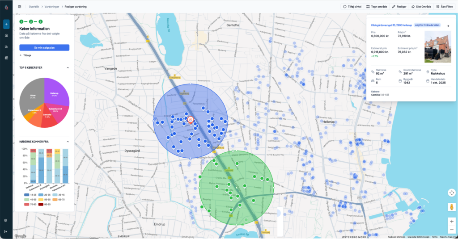Click the logout icon at sidebar bottom

6,231
